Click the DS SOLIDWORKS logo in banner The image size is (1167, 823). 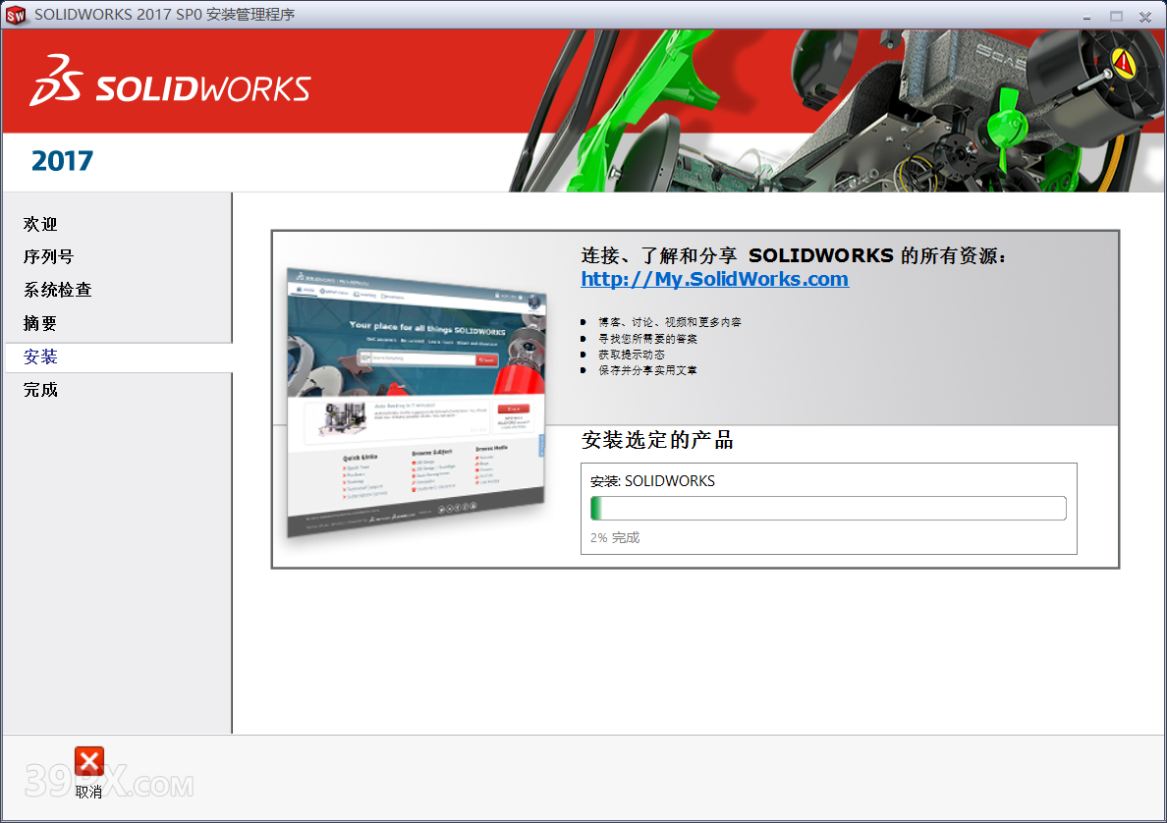[170, 82]
